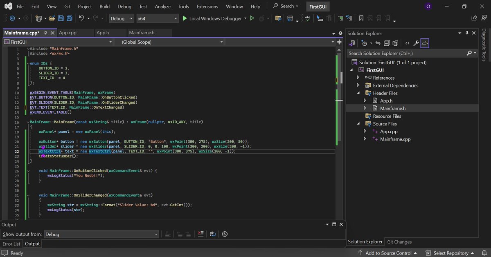Screen dimensions: 491x257
Task: Expand the External Dependencies node arrow
Action: pos(358,85)
